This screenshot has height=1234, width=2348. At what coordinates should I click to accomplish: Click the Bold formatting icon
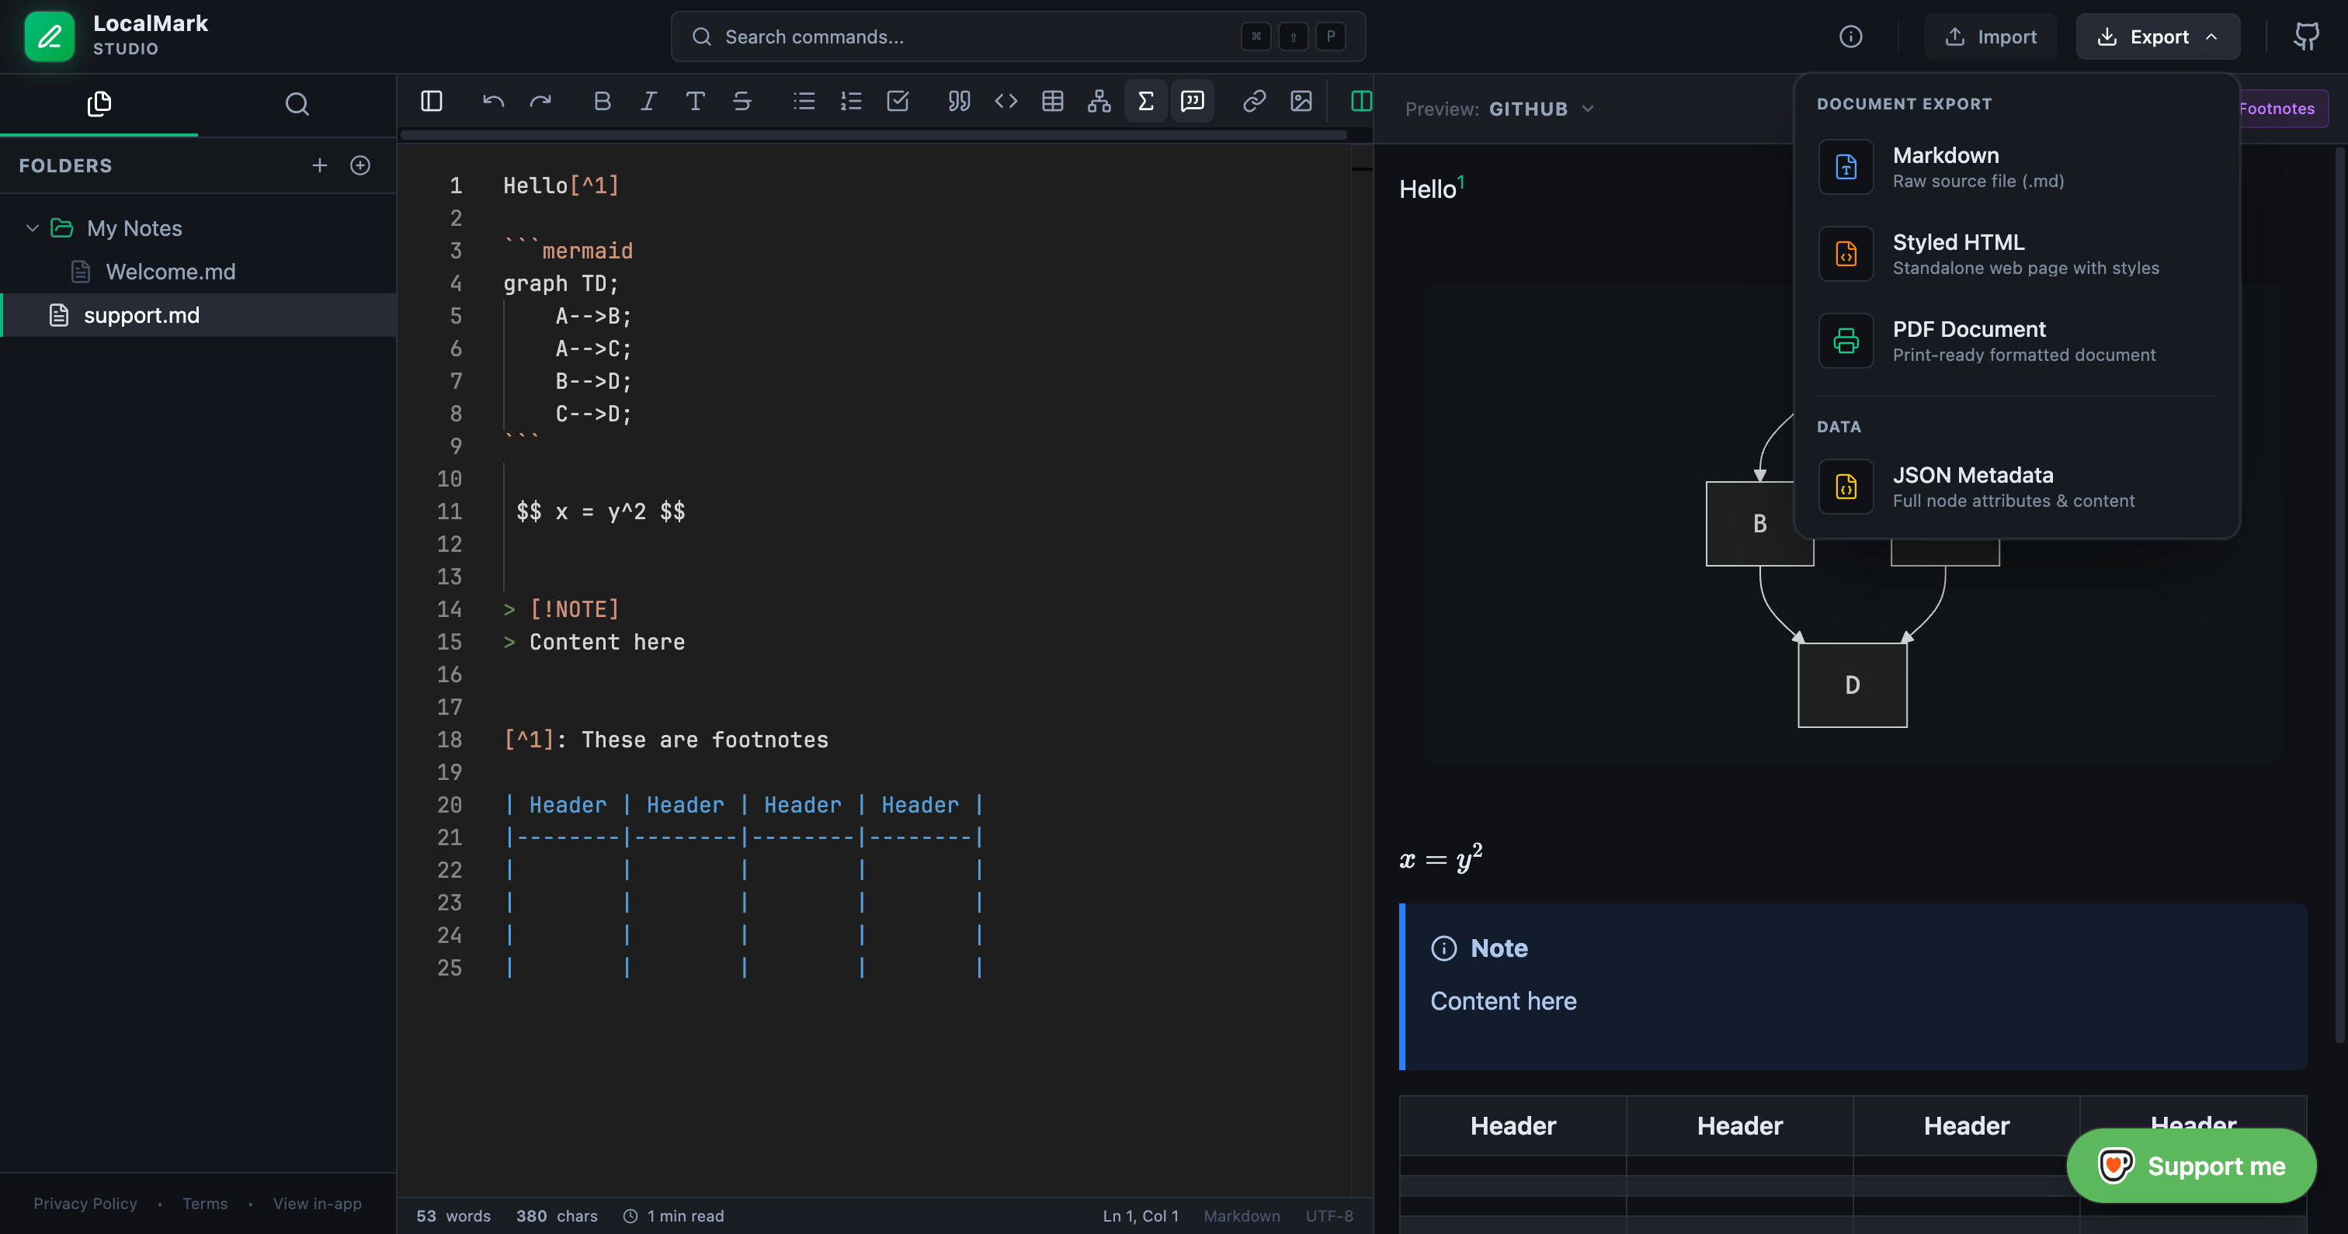[602, 101]
